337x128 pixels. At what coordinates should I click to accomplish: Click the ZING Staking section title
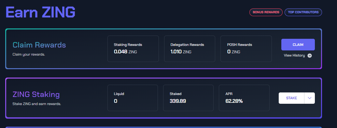[x=36, y=94]
